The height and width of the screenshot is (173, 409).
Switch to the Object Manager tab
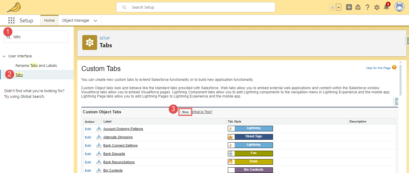(x=76, y=21)
